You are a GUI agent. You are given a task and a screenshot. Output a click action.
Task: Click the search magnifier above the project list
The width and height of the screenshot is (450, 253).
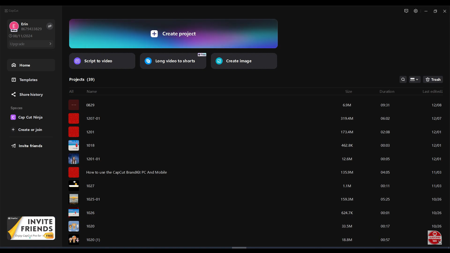click(x=403, y=79)
